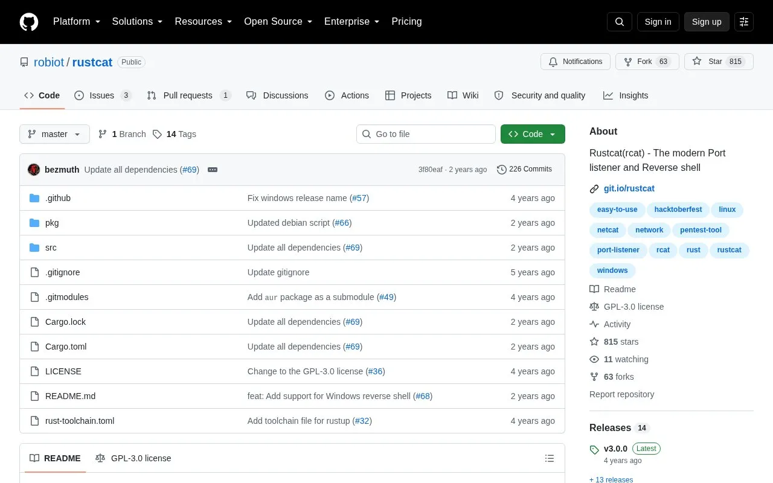Expand the Platform menu
Viewport: 773px width, 483px height.
pos(77,22)
